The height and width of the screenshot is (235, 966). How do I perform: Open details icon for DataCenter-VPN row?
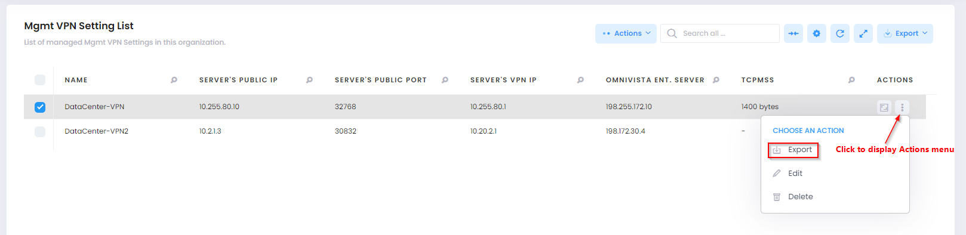[x=884, y=107]
